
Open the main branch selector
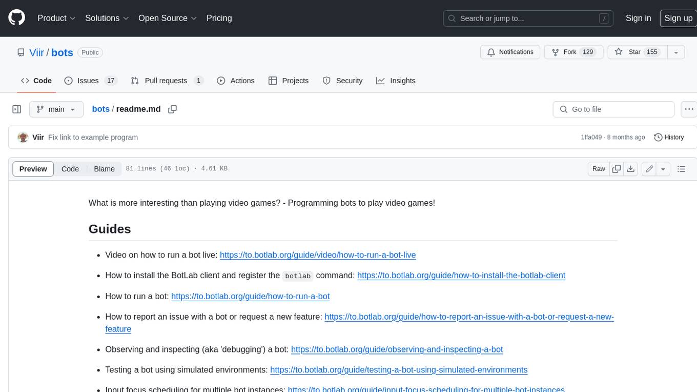(56, 109)
